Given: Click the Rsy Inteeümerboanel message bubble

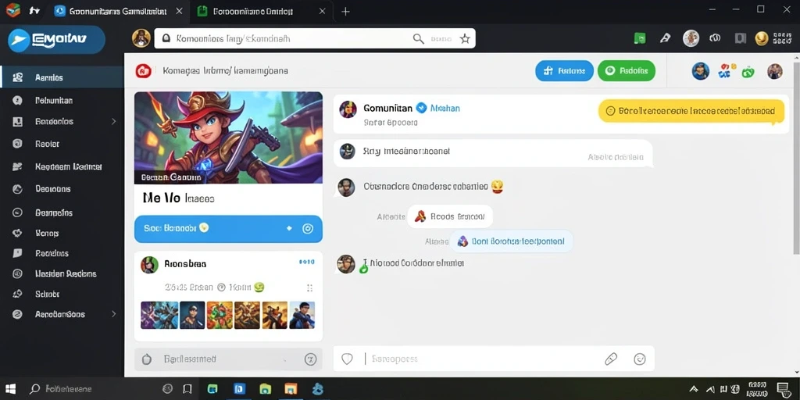Looking at the screenshot, I should (493, 153).
